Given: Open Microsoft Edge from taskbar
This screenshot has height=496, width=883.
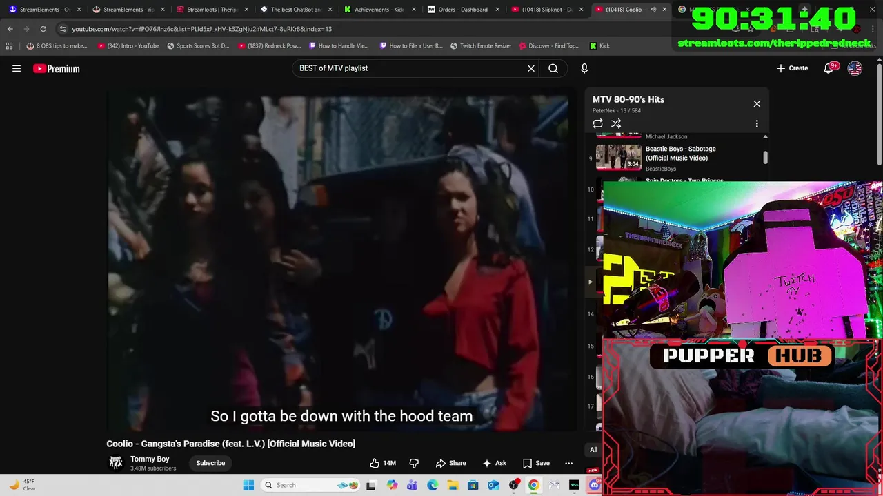Looking at the screenshot, I should click(x=433, y=485).
